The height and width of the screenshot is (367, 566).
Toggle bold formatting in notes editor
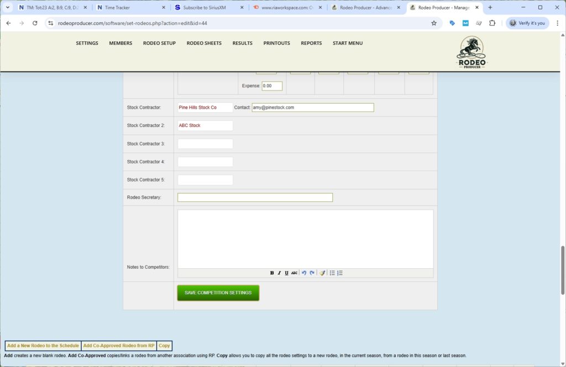[x=272, y=273]
